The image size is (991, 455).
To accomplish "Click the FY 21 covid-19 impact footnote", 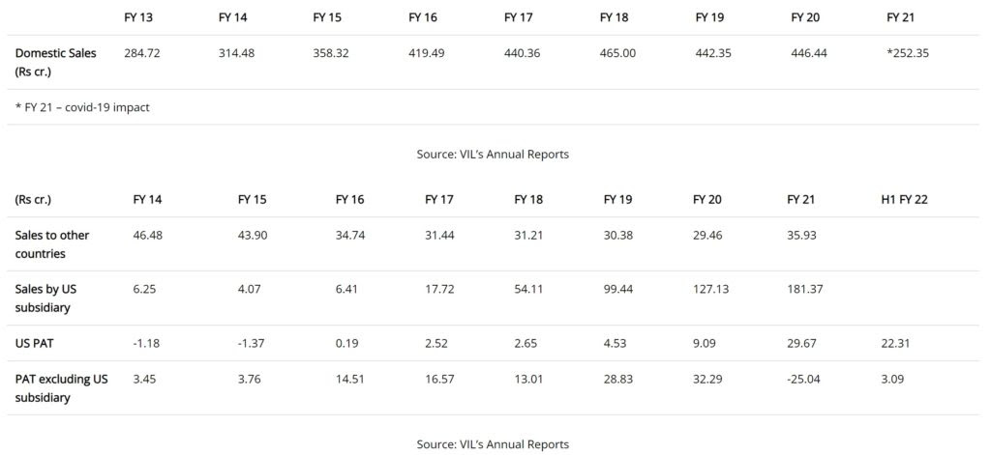I will click(82, 107).
